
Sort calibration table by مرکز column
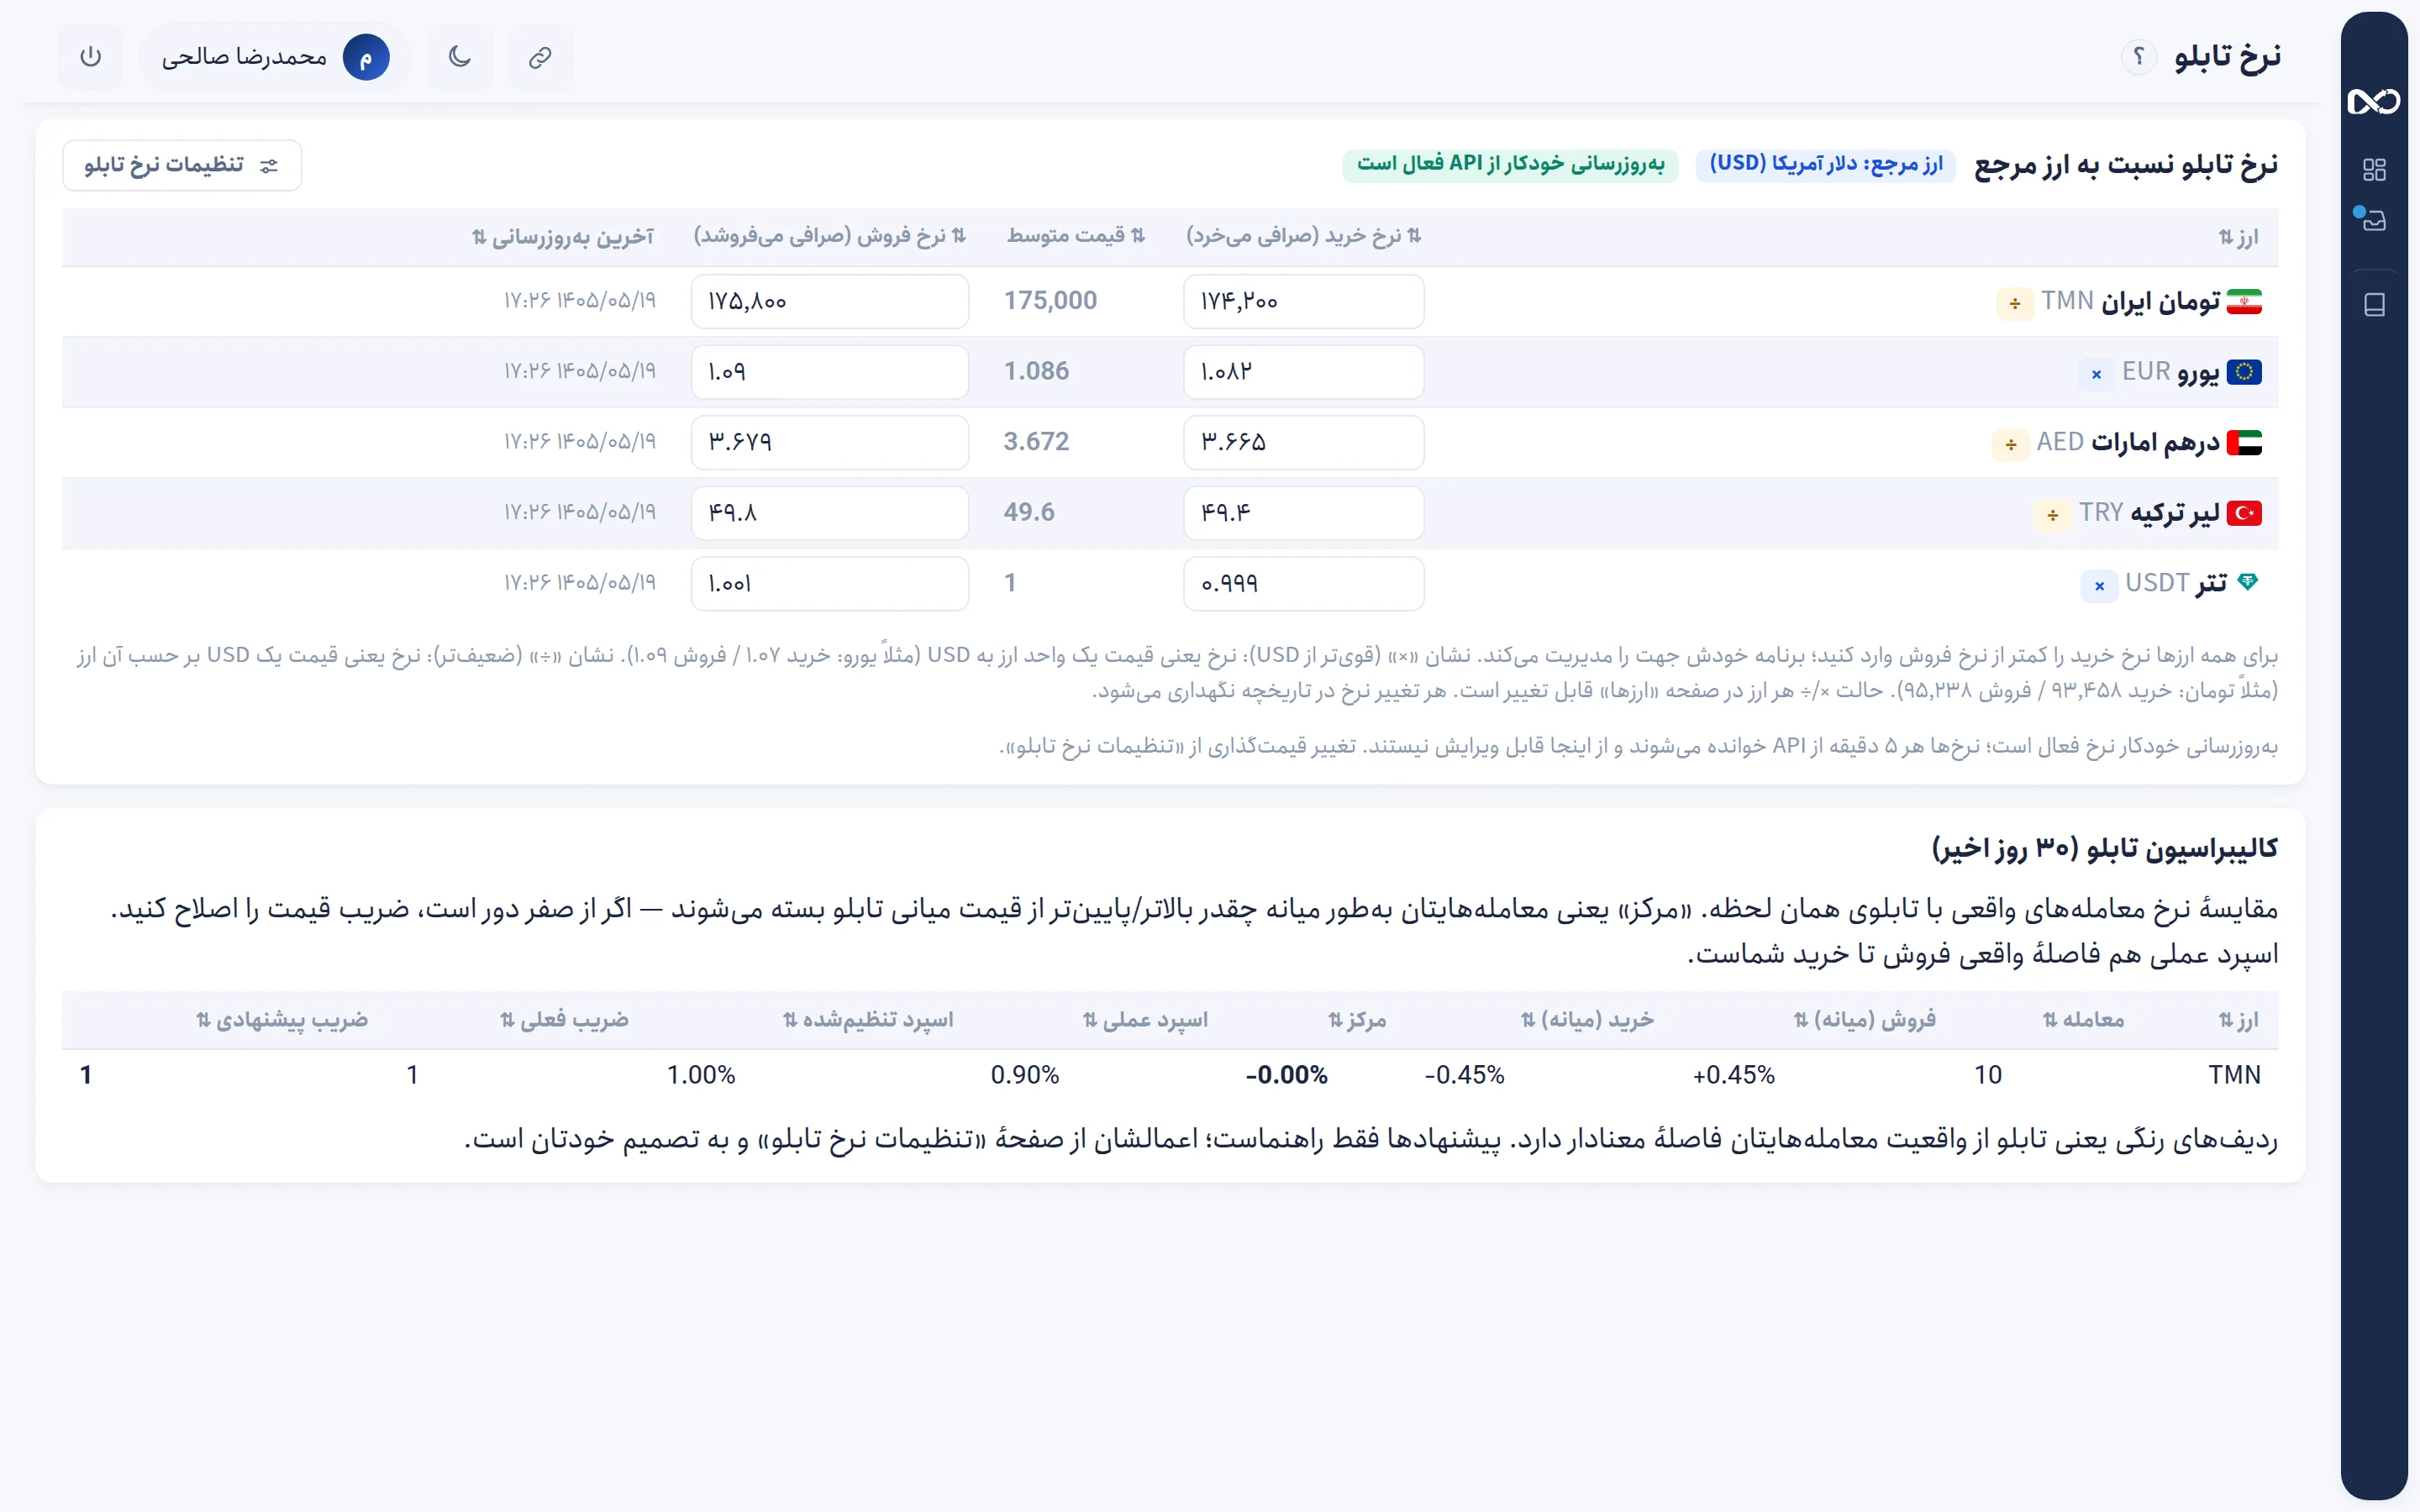[x=1357, y=1020]
